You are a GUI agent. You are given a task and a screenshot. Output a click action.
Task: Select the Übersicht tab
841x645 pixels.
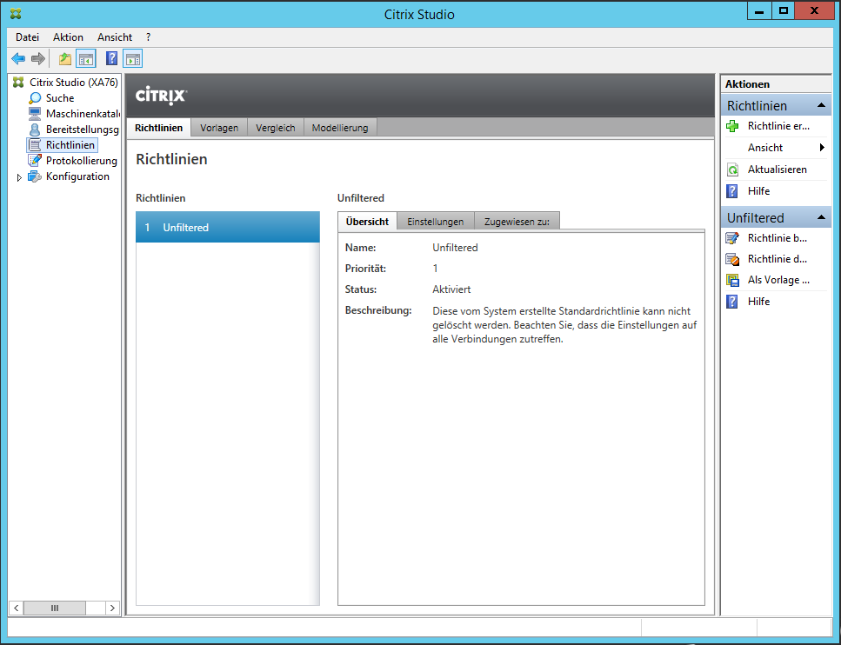pyautogui.click(x=367, y=221)
